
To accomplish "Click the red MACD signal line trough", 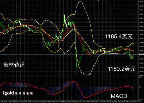I will [86, 98].
